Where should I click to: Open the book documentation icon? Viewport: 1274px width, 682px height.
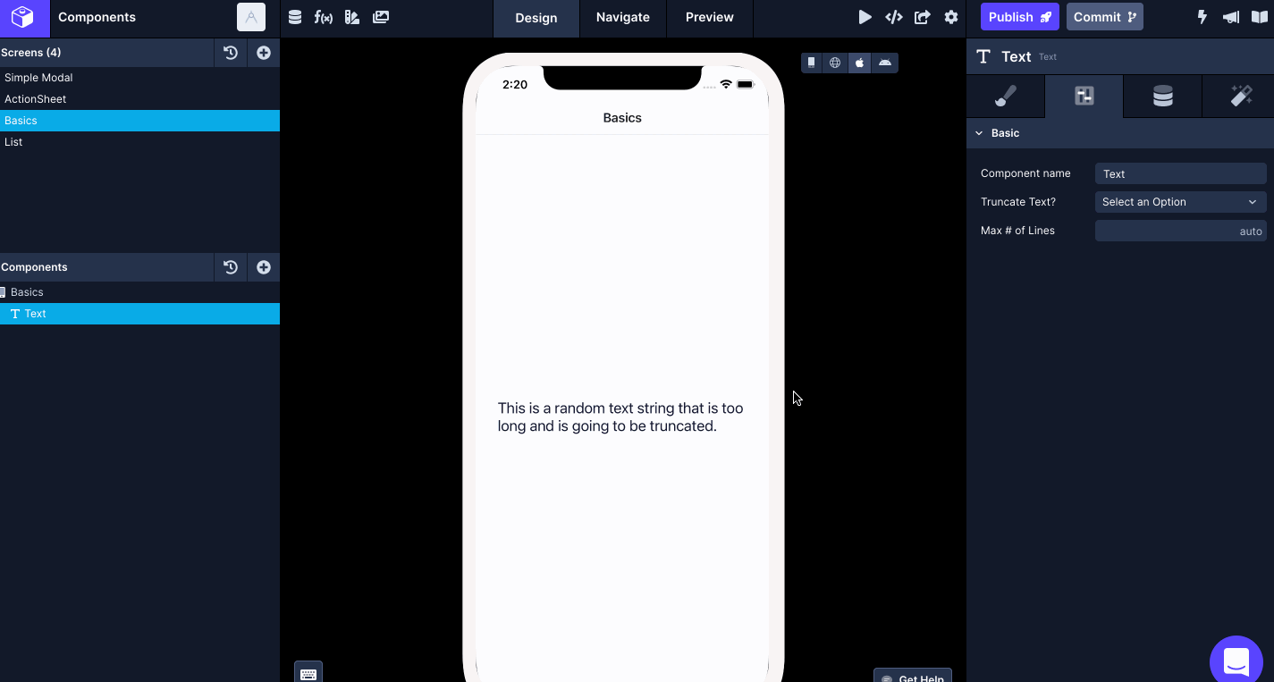click(x=1260, y=17)
